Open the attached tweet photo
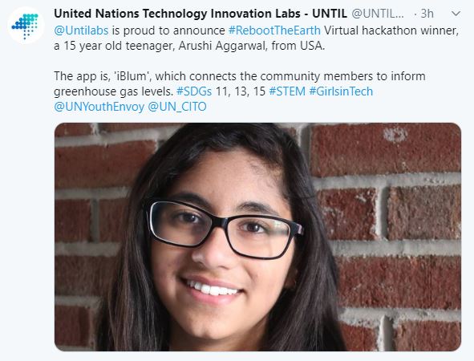474x361 pixels. [x=257, y=237]
